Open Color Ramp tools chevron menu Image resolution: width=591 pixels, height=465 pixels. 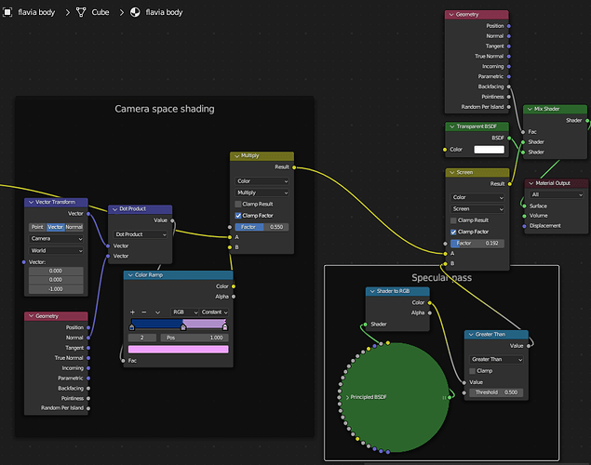pyautogui.click(x=157, y=312)
